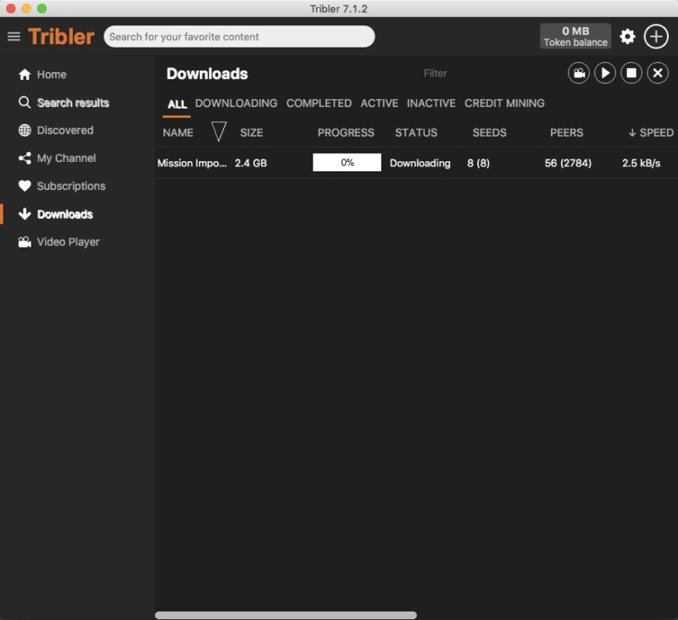This screenshot has width=678, height=620.
Task: Click the Downloads arrow icon
Action: pos(25,214)
